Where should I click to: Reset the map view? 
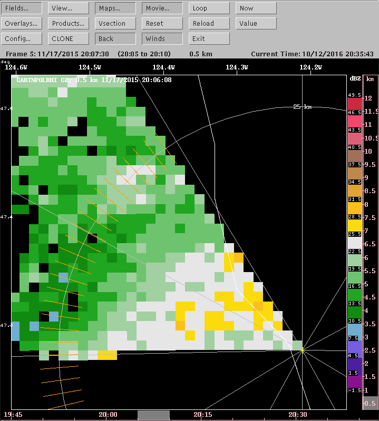coord(162,24)
